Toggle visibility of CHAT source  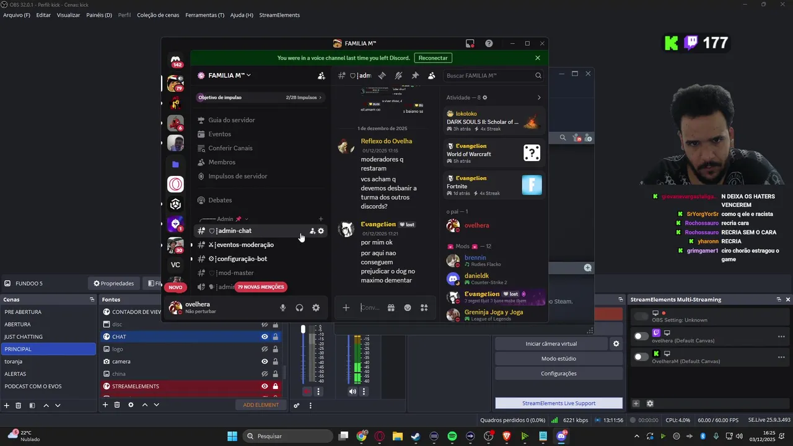pyautogui.click(x=265, y=337)
